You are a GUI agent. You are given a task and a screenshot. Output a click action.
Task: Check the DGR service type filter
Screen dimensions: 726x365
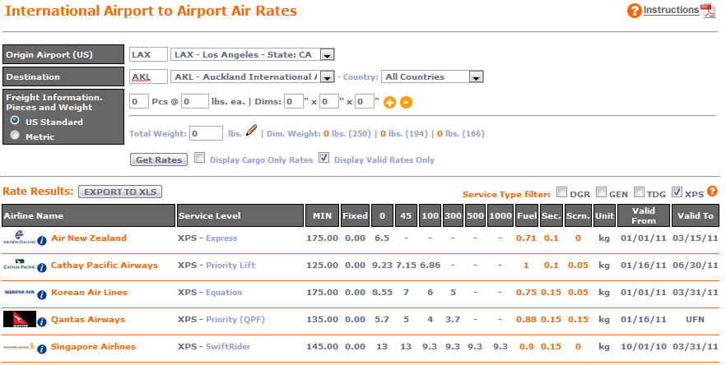(x=561, y=192)
